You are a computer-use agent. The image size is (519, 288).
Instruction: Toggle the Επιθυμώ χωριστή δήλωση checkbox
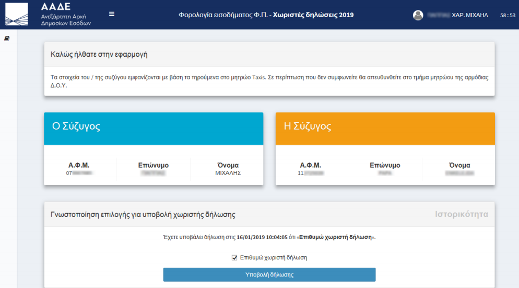click(x=234, y=258)
